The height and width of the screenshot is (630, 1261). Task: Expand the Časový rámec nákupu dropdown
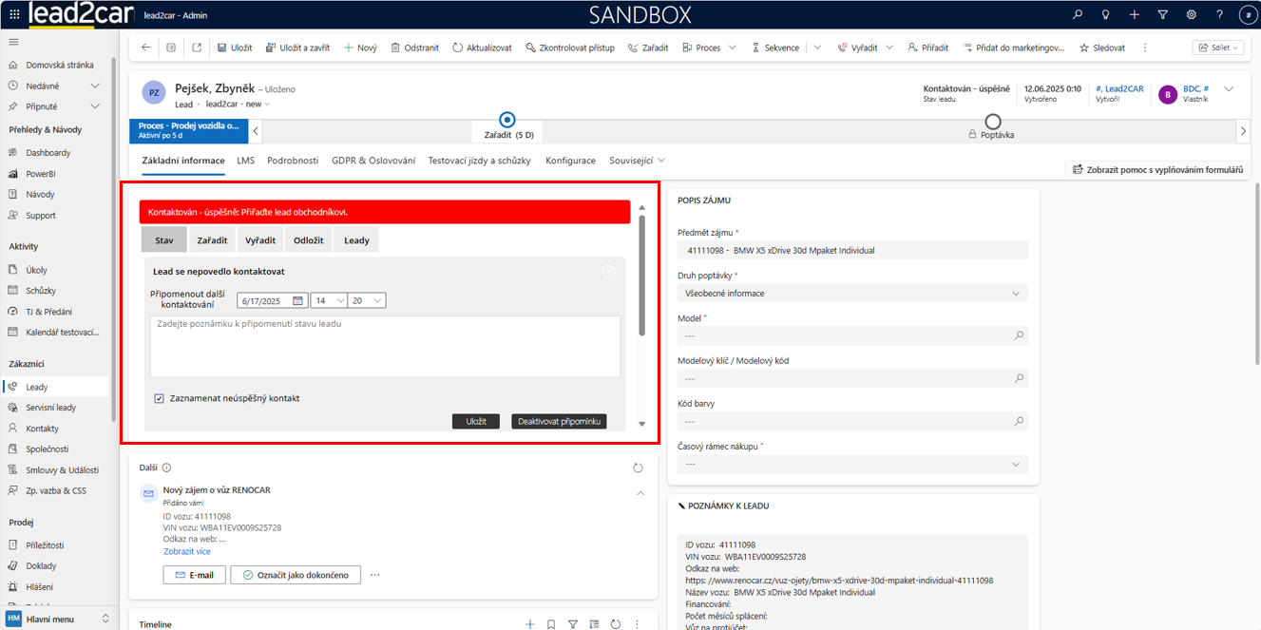tap(852, 464)
